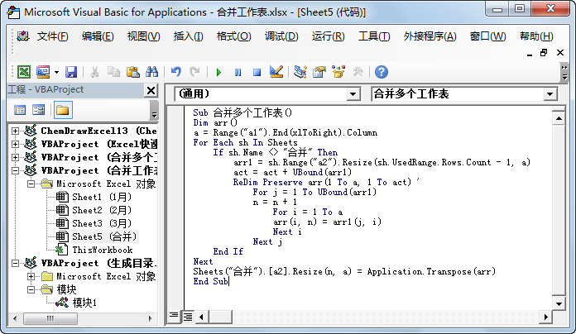Run the macro with the green play icon

click(219, 72)
